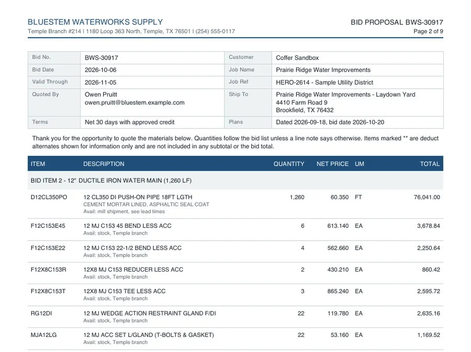Click the address 4410 Farm Road 9

[301, 102]
